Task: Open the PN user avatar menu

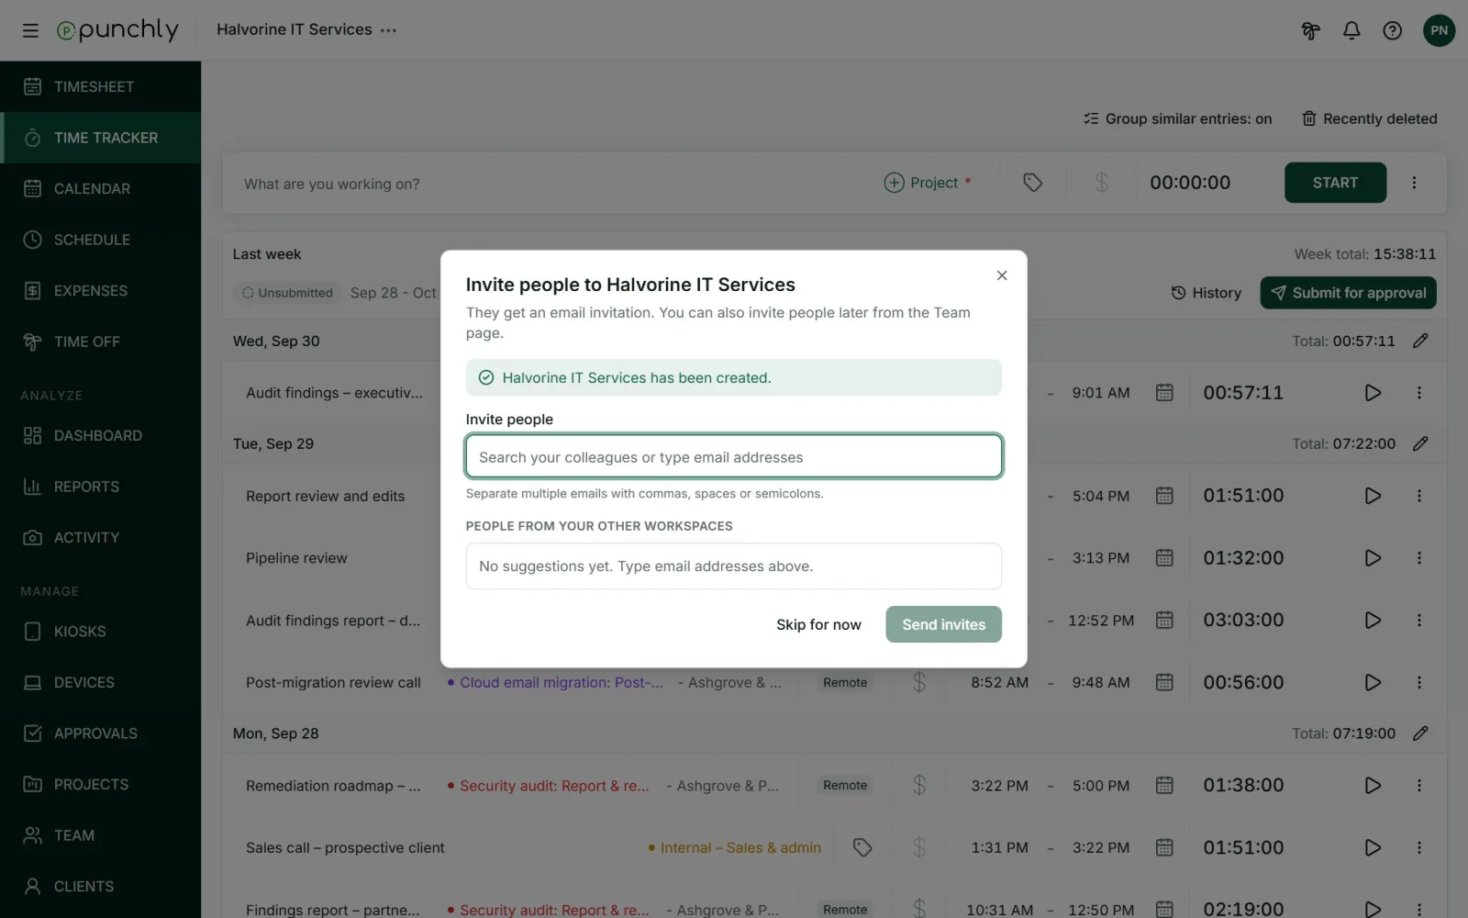Action: point(1439,30)
